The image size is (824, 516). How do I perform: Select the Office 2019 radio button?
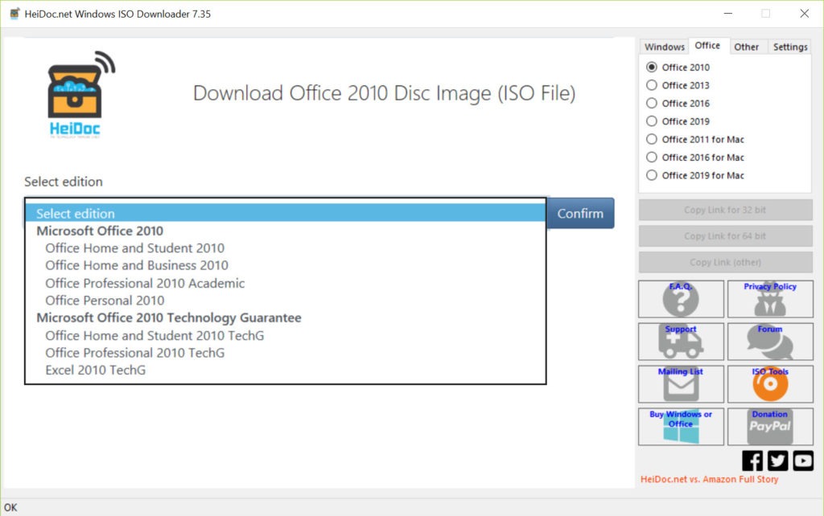652,121
